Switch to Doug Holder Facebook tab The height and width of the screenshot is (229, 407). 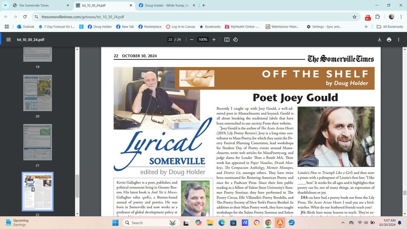(167, 5)
